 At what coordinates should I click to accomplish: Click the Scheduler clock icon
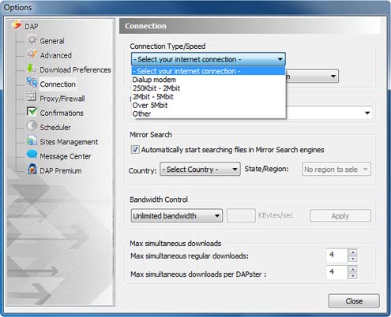32,126
